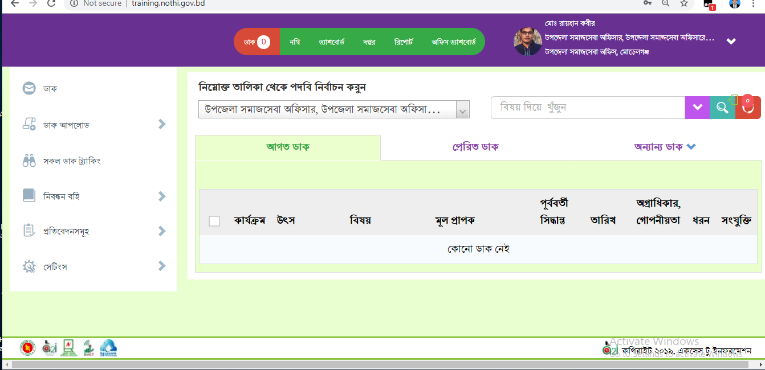Open the অন্যান্য ডাক dropdown tab
This screenshot has width=765, height=370.
[x=665, y=147]
